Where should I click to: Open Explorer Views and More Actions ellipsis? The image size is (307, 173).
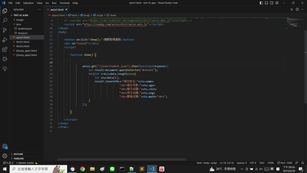coord(39,9)
